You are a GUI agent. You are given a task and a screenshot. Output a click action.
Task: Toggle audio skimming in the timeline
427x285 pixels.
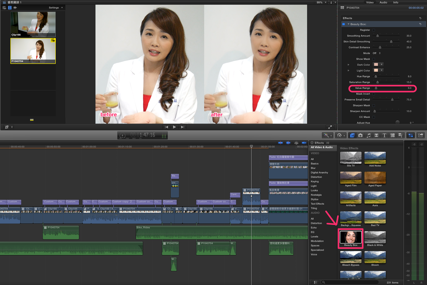(288, 143)
